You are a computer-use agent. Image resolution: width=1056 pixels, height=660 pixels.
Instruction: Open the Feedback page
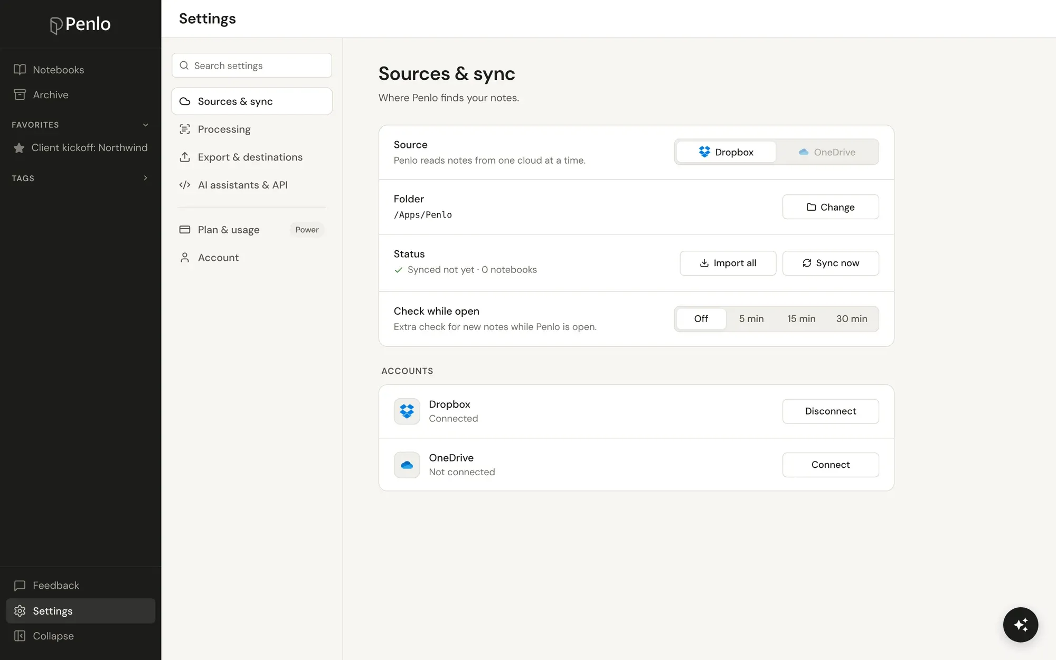[80, 586]
